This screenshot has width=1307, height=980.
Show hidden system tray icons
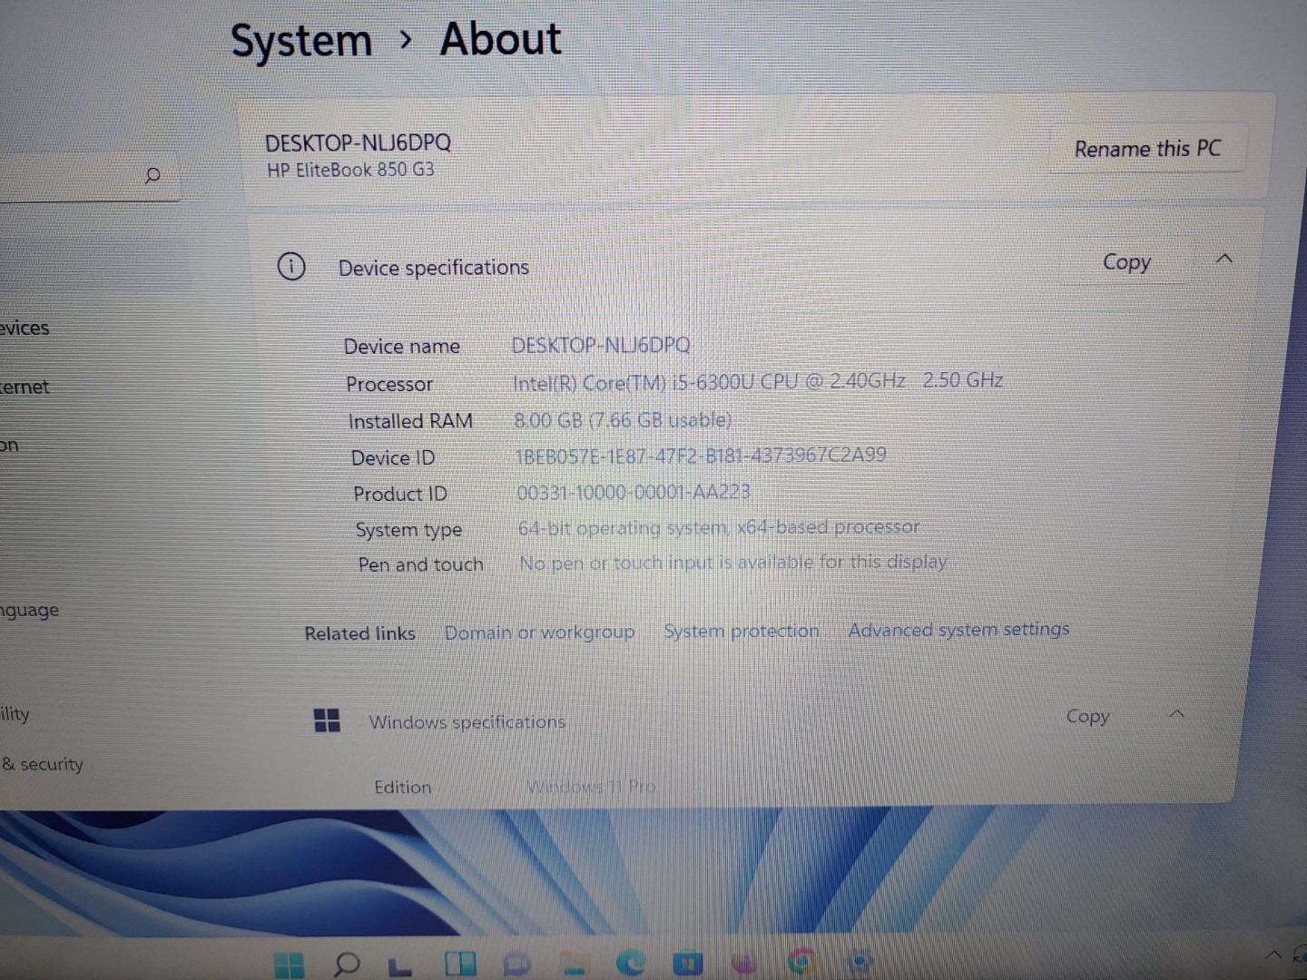point(1274,954)
